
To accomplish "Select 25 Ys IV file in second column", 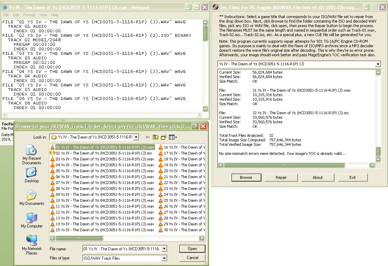I will pos(181,200).
